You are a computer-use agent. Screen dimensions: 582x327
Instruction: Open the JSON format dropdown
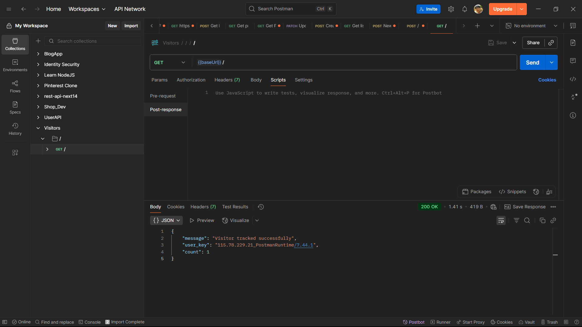pos(166,220)
